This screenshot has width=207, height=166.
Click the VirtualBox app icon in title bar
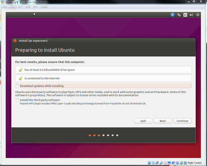[x=3, y=2]
